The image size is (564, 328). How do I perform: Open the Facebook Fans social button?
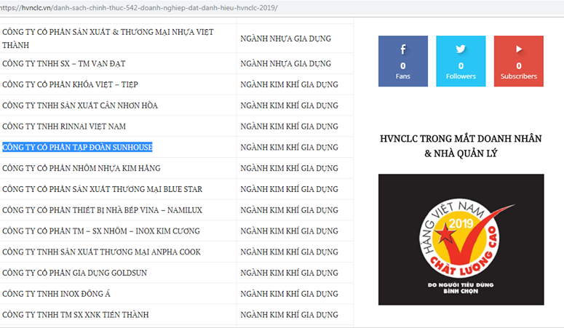click(x=403, y=61)
